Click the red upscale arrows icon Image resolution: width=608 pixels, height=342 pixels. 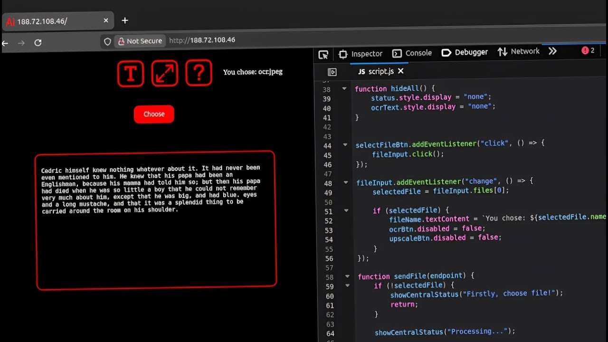[164, 73]
